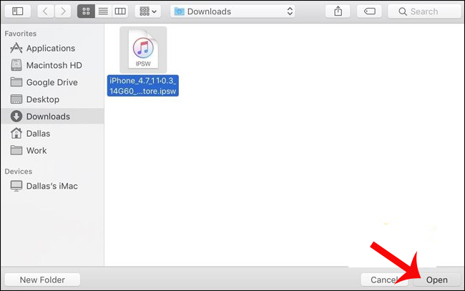This screenshot has width=465, height=291.
Task: Go back with the left chevron
Action: (x=45, y=11)
